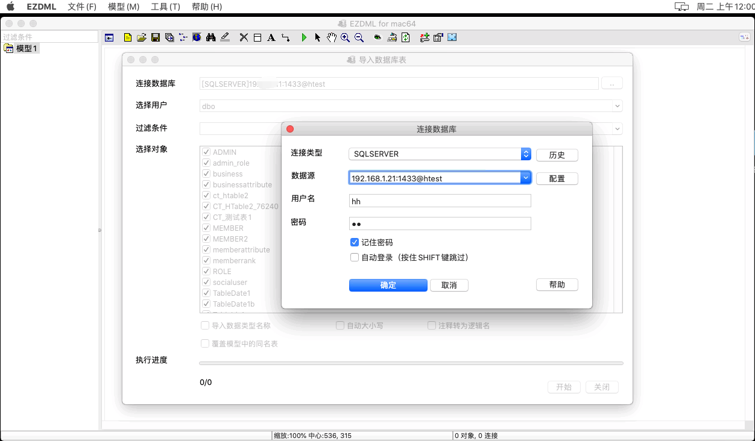The width and height of the screenshot is (755, 441).
Task: Click the eye preview toolbar icon
Action: click(x=377, y=37)
